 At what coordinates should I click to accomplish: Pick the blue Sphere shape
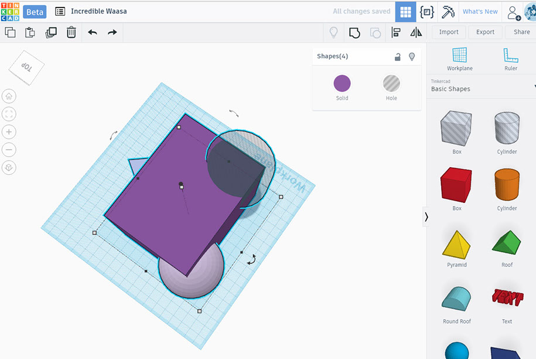457,350
